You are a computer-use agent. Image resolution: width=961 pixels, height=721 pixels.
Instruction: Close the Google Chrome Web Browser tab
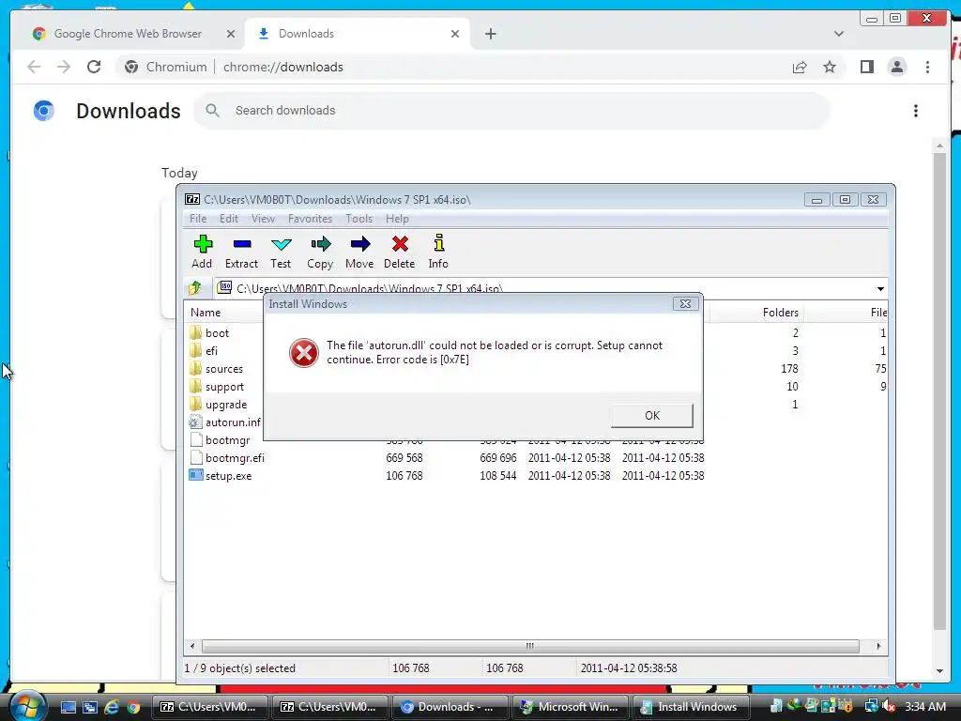231,34
